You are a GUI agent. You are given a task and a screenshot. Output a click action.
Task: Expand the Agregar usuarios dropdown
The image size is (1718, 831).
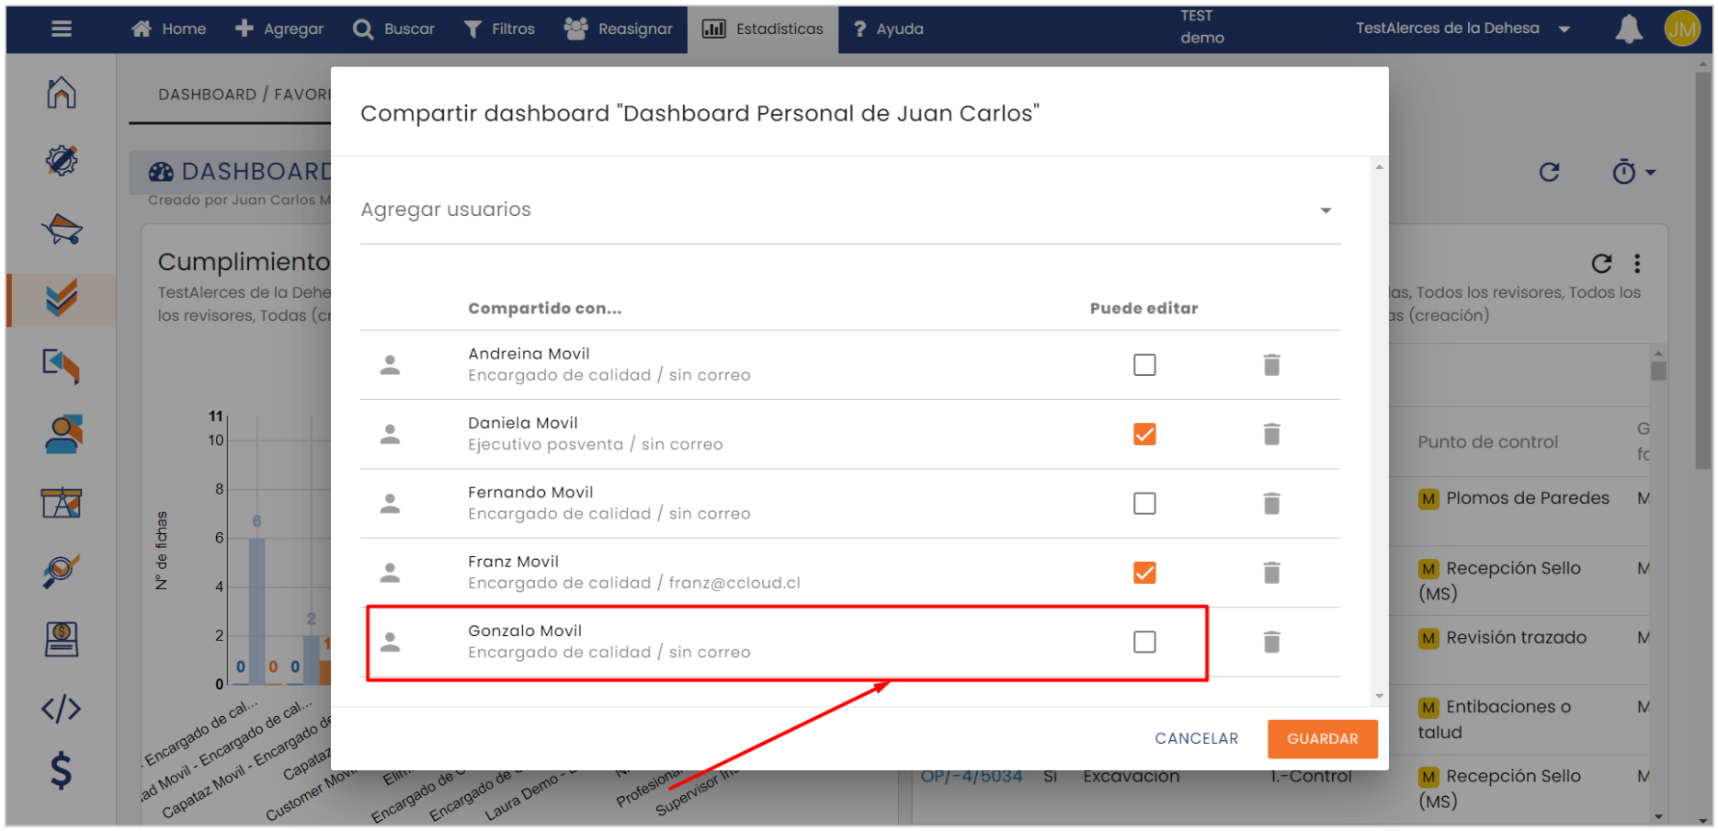pos(1325,211)
